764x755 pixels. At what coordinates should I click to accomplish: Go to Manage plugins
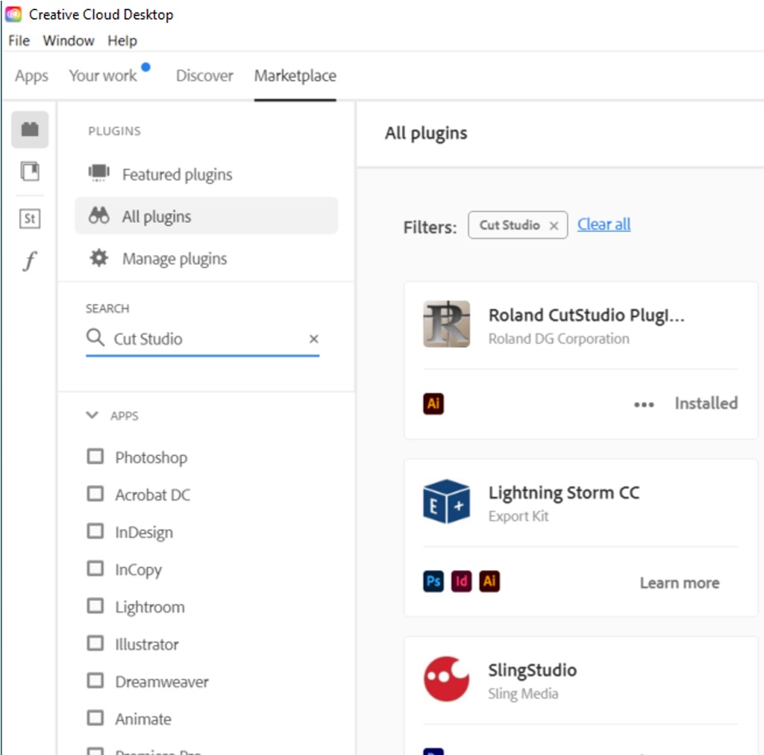click(x=174, y=259)
